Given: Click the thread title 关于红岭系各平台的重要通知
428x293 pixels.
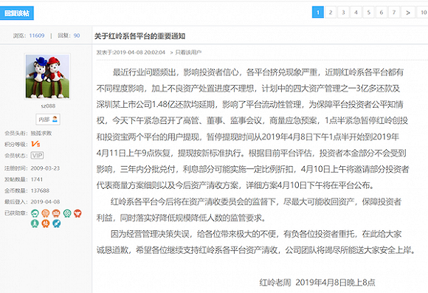Looking at the screenshot, I should click(x=139, y=36).
